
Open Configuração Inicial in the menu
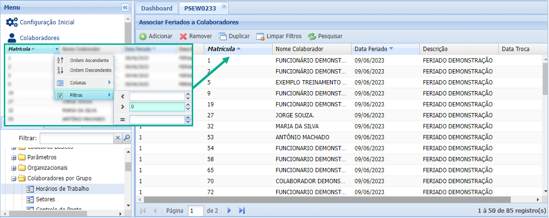tap(46, 22)
